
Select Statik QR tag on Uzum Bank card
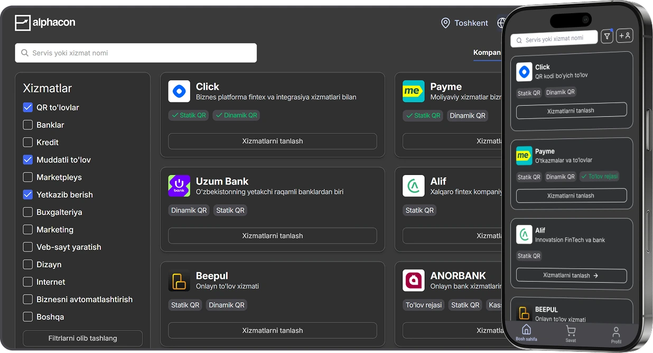pyautogui.click(x=230, y=210)
